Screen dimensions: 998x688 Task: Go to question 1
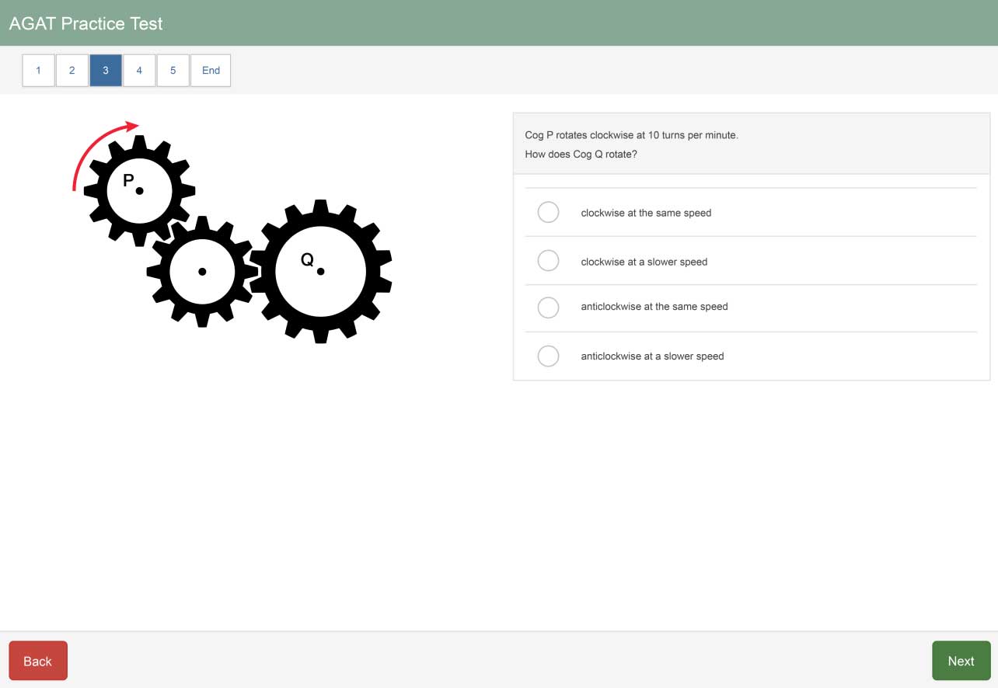tap(38, 70)
